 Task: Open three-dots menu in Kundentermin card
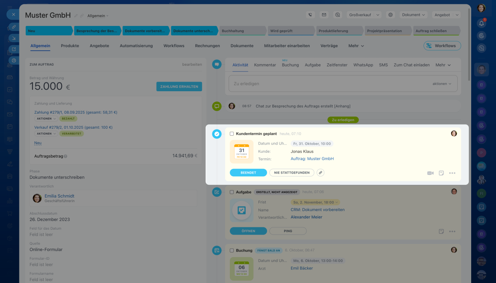[452, 173]
